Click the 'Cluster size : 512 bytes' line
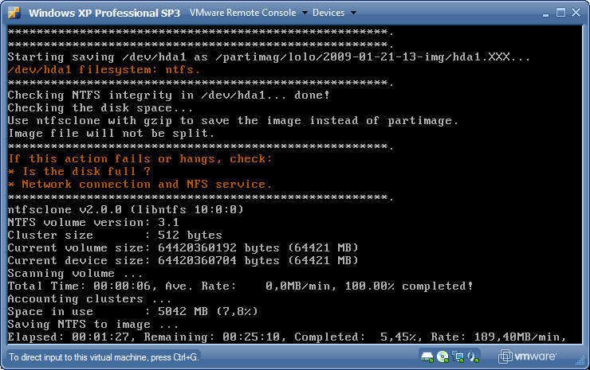Screen dimensions: 590x370 tap(115, 236)
